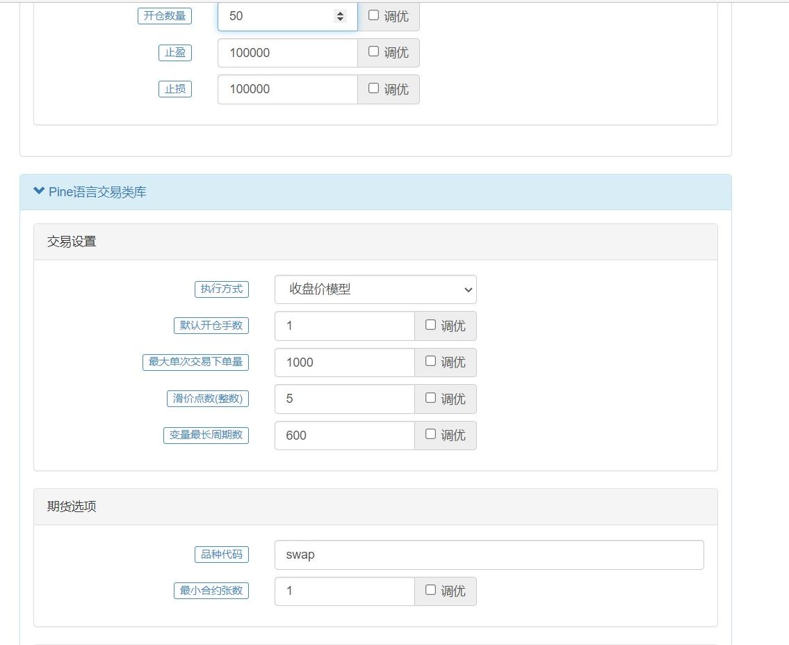Check 调优 next to 默认开仓手数
The image size is (789, 645).
[430, 326]
